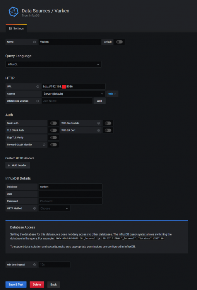Click the red Delete button
The height and width of the screenshot is (290, 197).
coord(37,285)
